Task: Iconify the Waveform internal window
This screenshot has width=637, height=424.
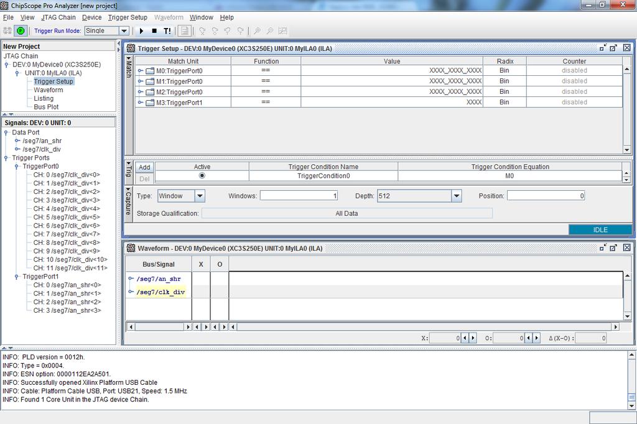Action: pyautogui.click(x=603, y=247)
